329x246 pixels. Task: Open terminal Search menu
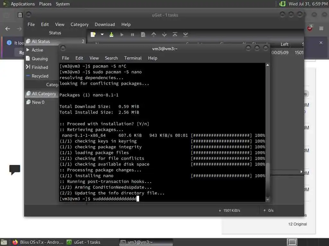[x=111, y=58]
